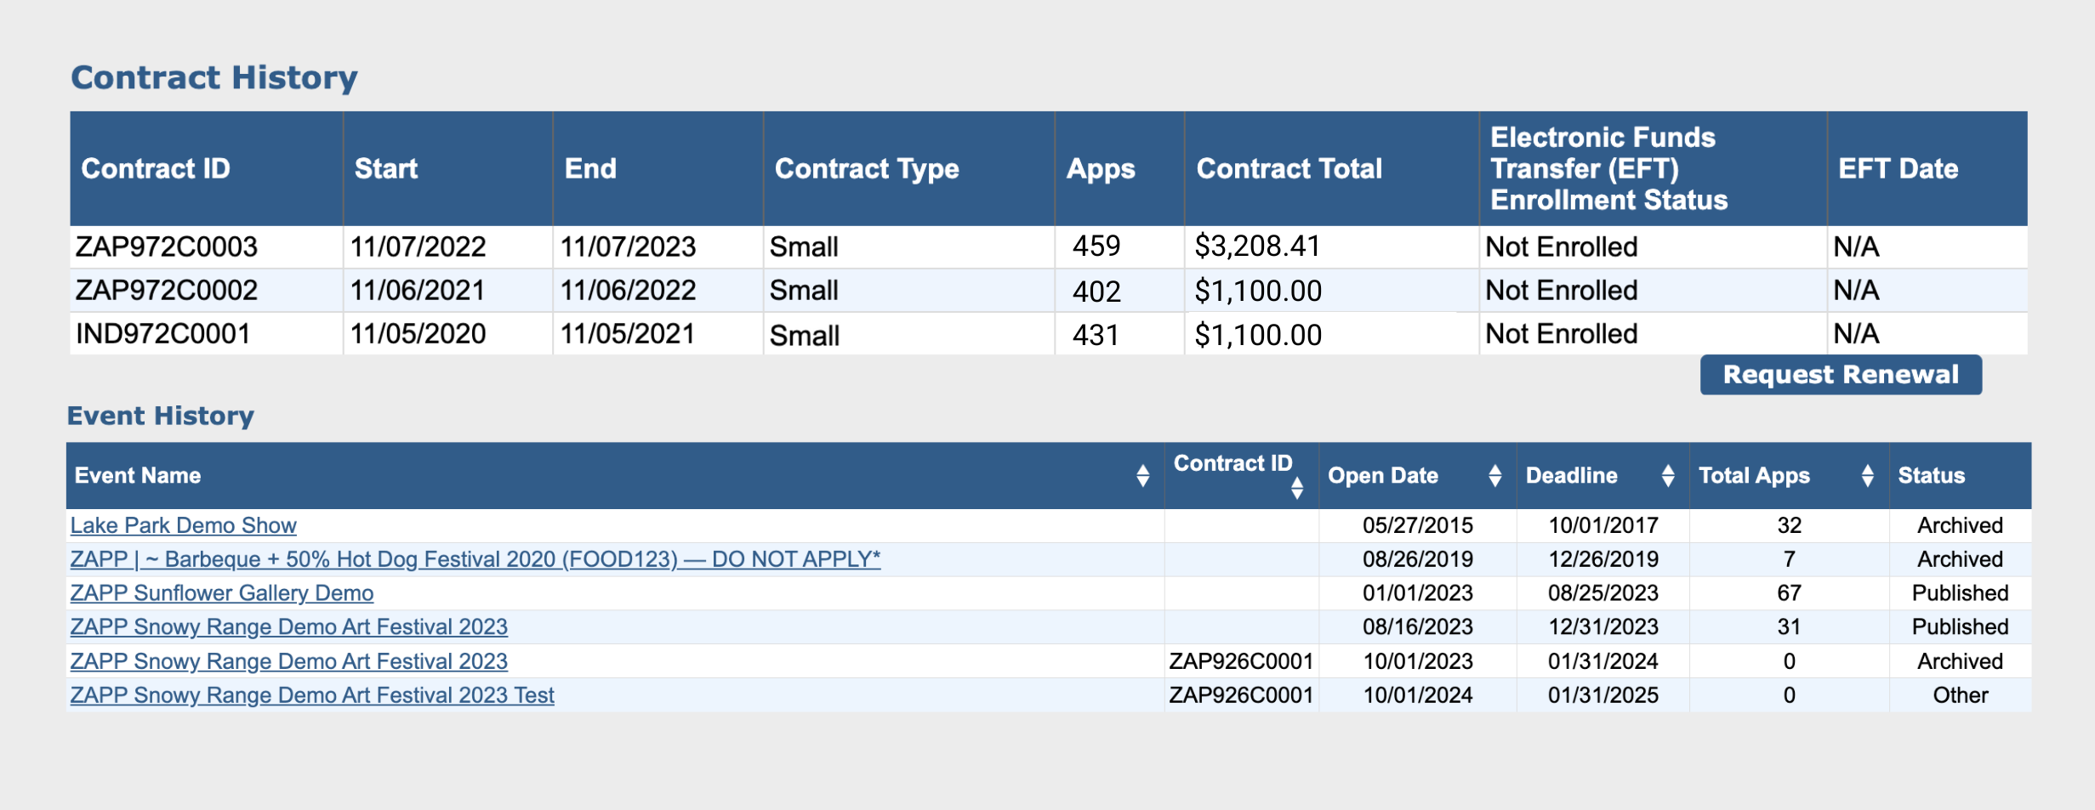Open Lake Park Demo Show link
The width and height of the screenshot is (2095, 810).
pyautogui.click(x=183, y=525)
